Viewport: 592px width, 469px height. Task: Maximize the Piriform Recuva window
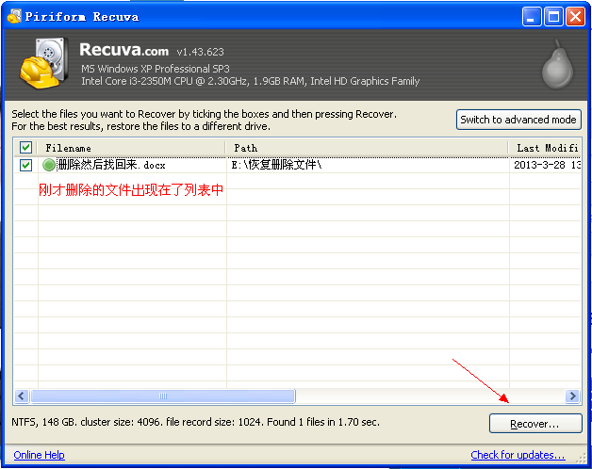point(553,17)
